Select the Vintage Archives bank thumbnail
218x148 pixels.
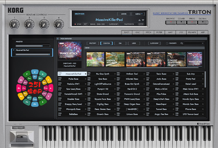tap(115, 59)
